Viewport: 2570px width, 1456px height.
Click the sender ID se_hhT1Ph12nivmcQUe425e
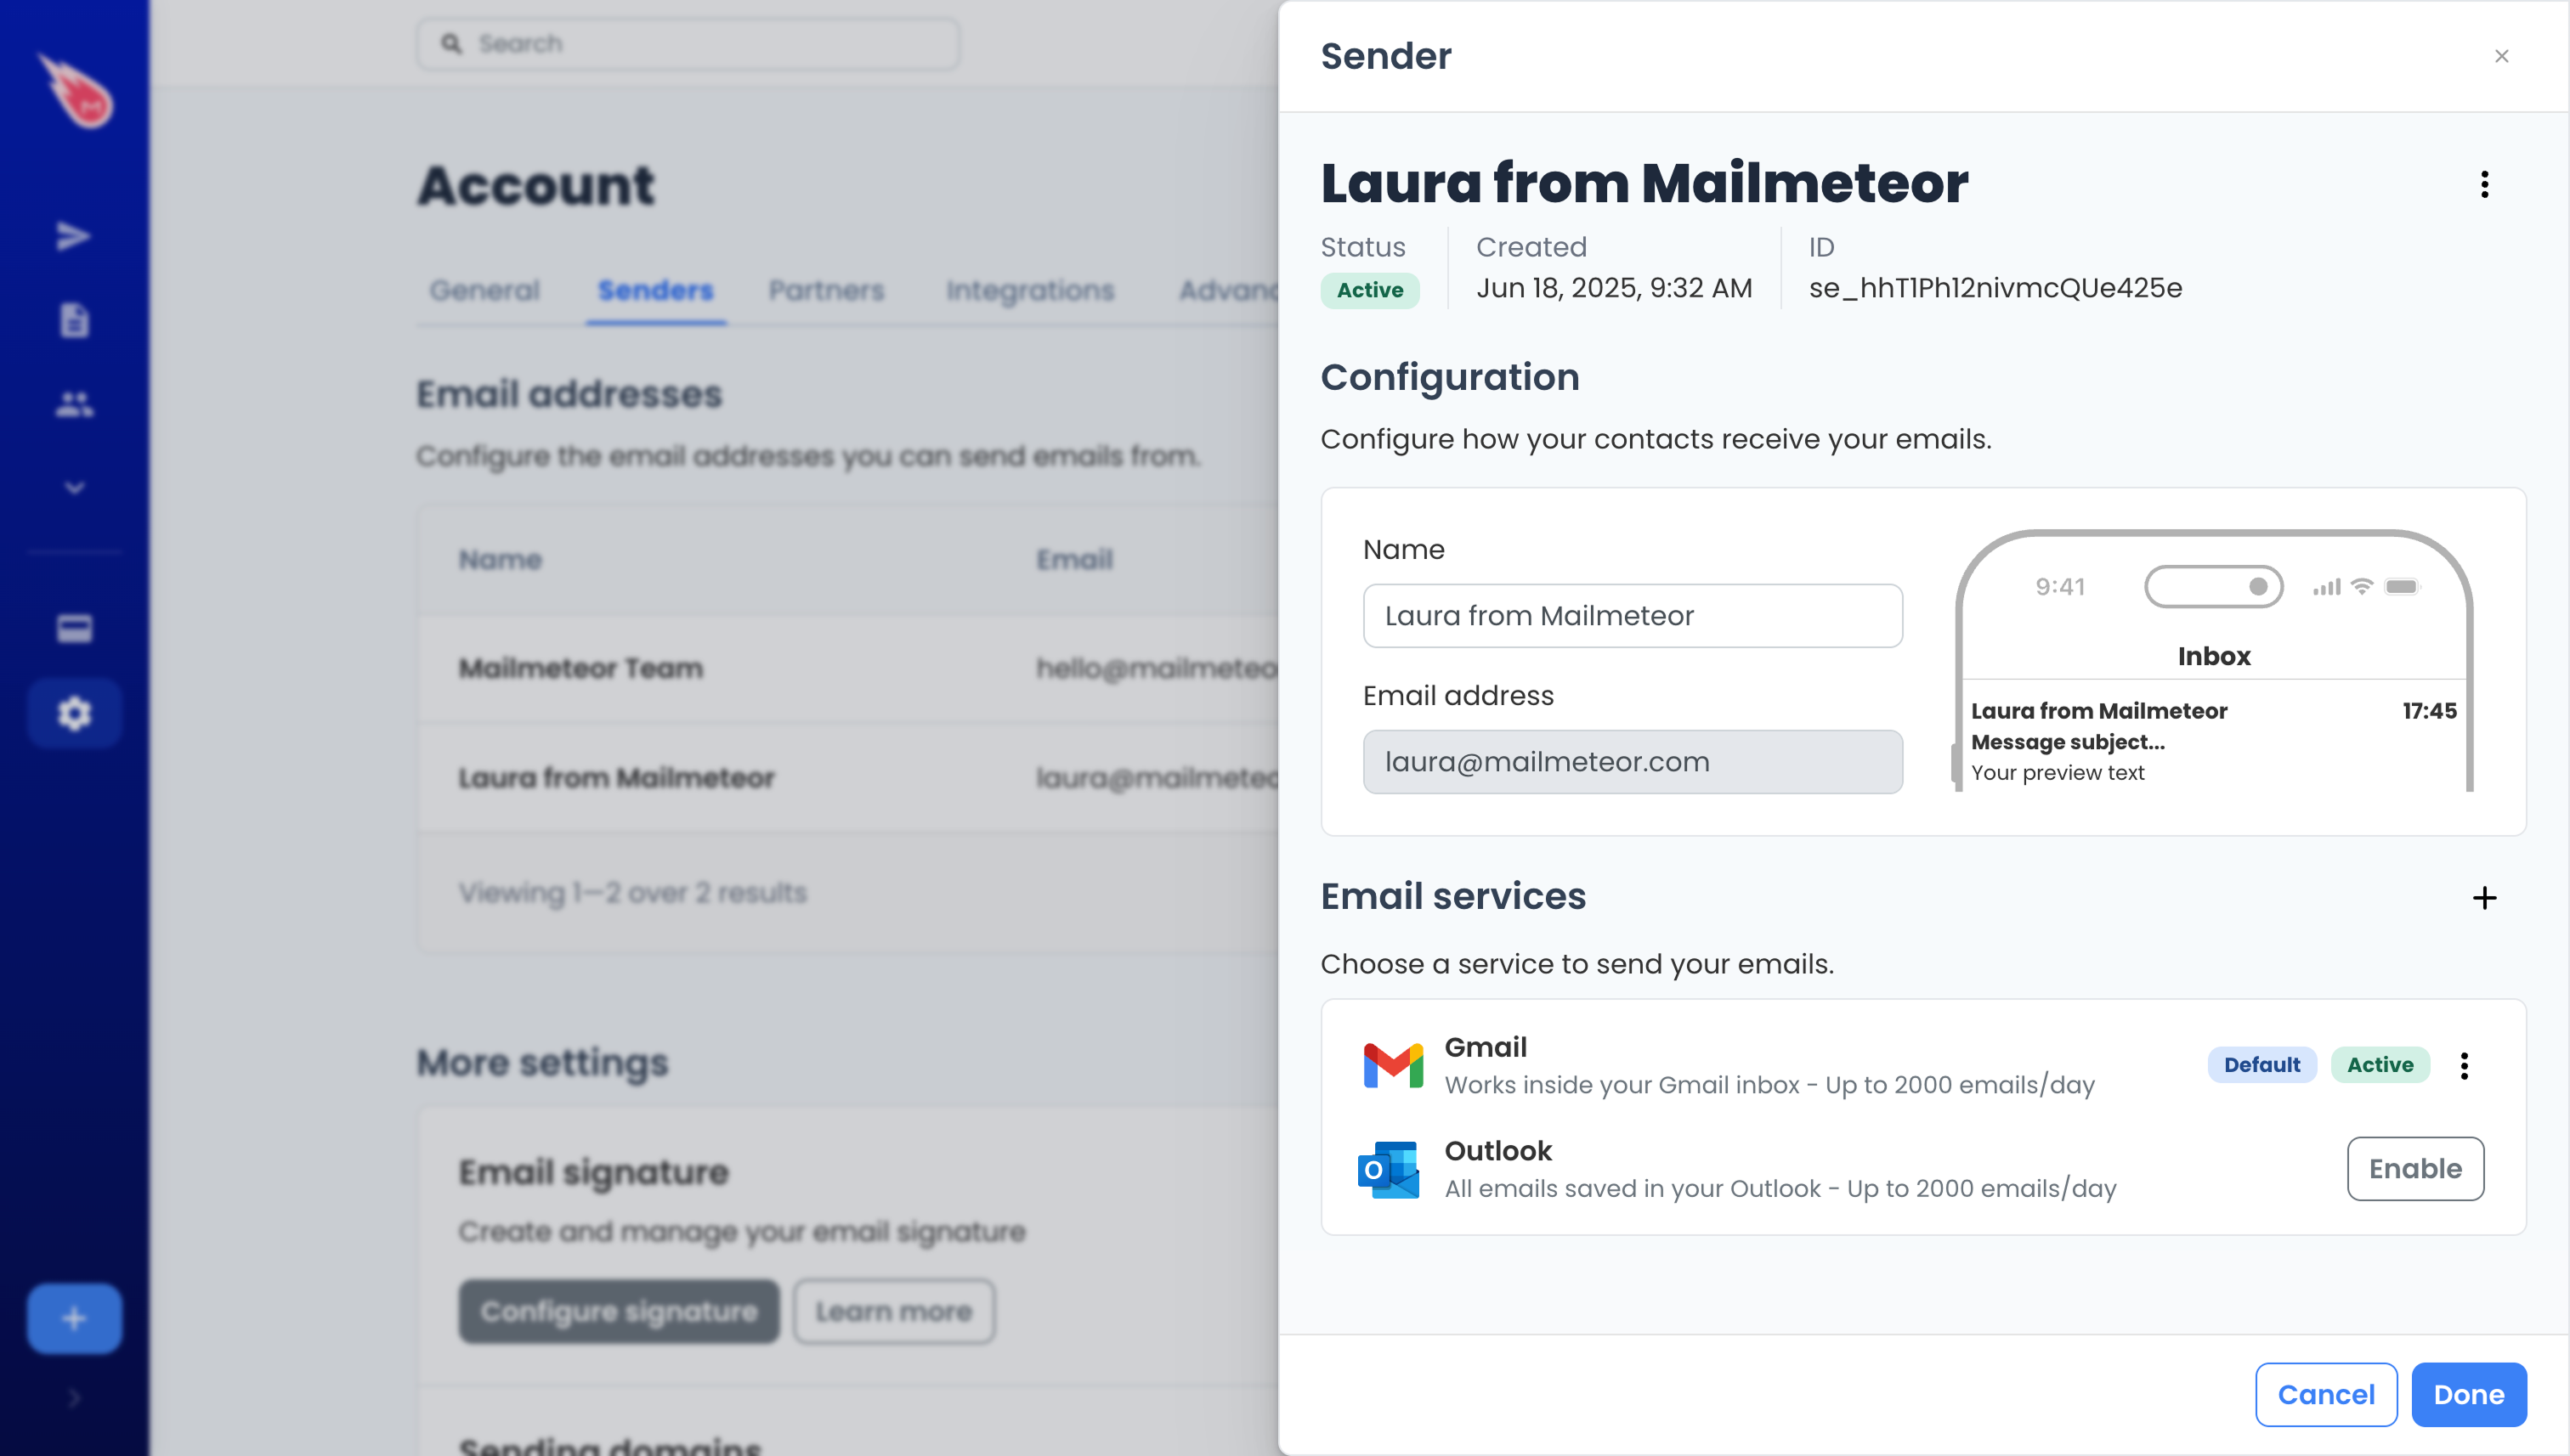pyautogui.click(x=1995, y=288)
